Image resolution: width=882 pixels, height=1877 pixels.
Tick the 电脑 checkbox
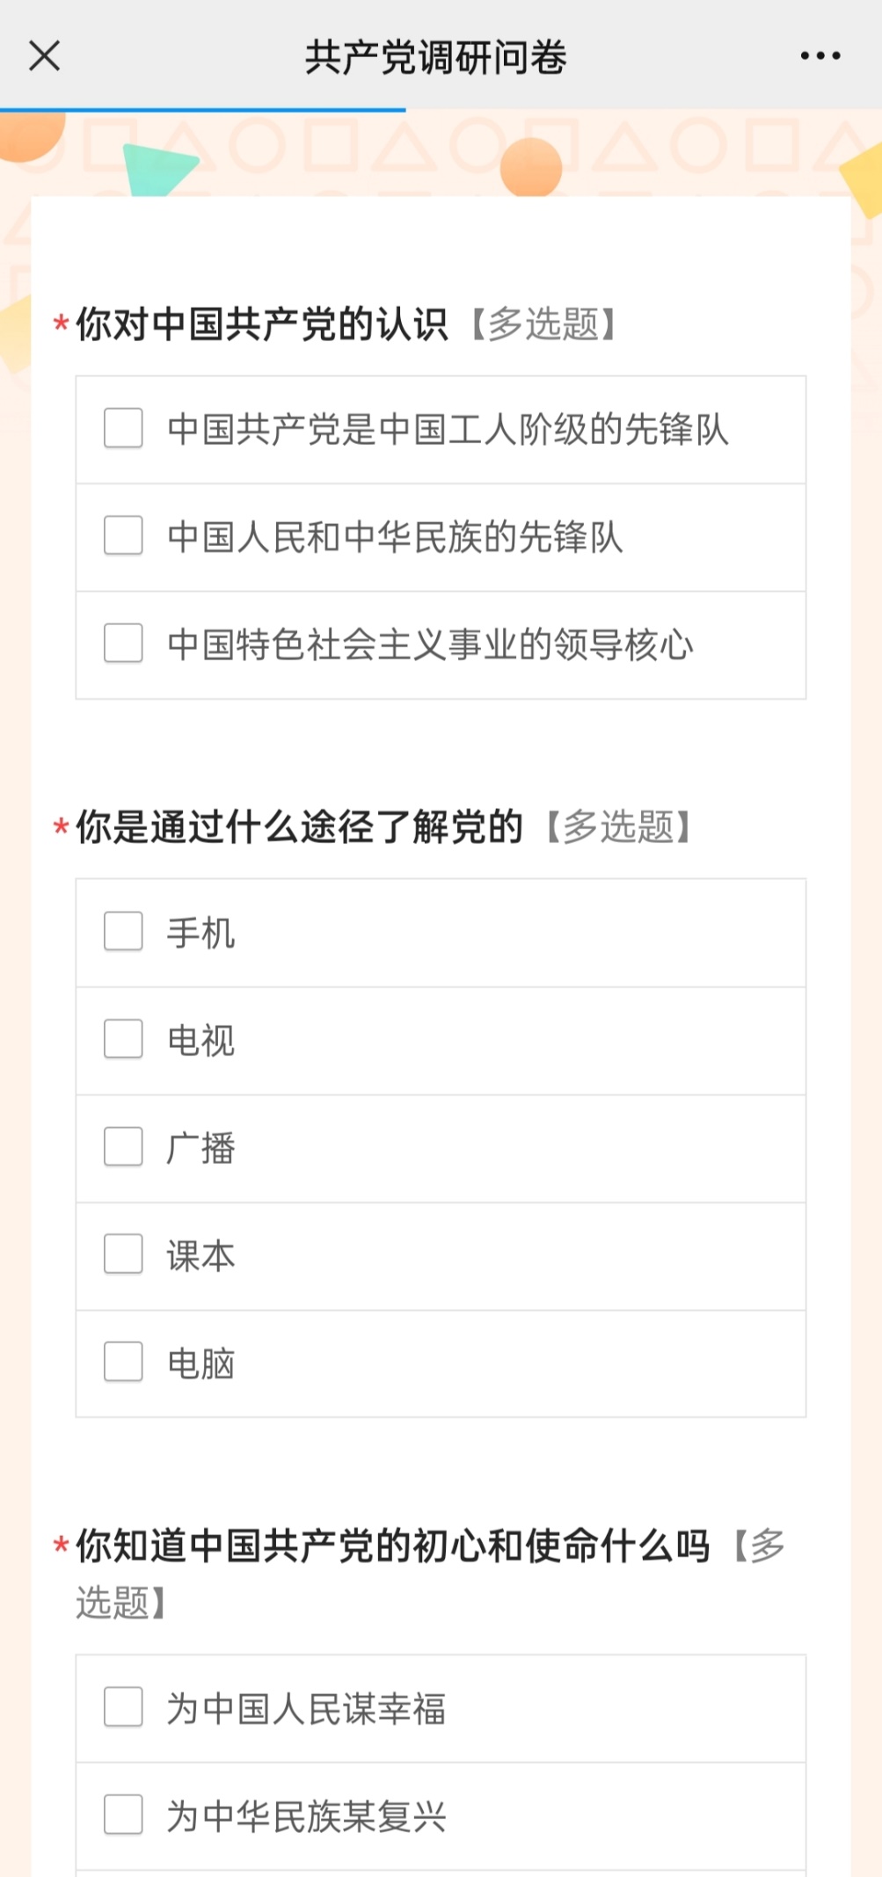click(123, 1363)
